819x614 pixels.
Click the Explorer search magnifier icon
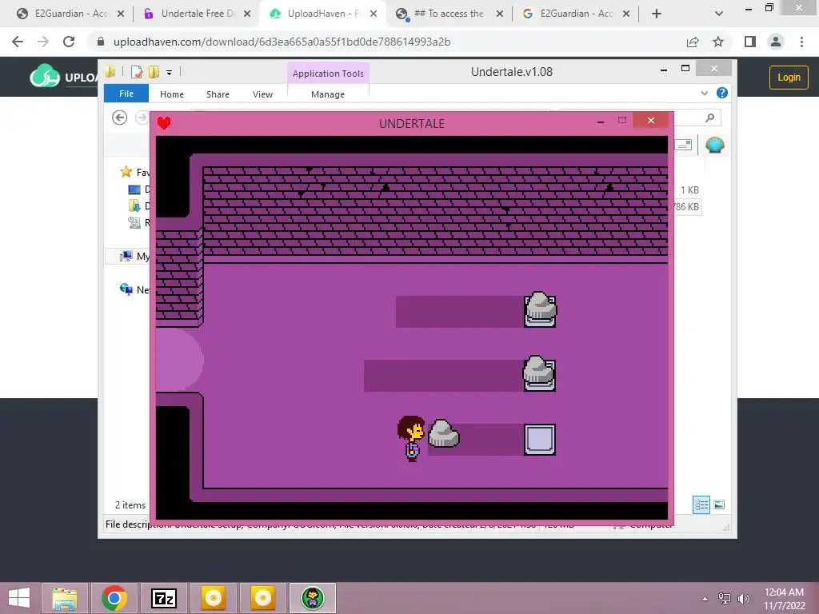pos(709,118)
